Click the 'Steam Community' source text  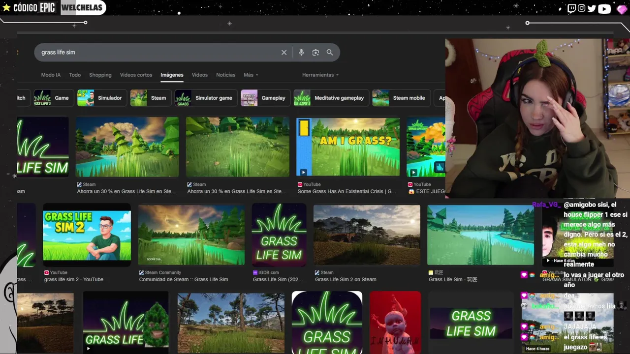pyautogui.click(x=163, y=272)
